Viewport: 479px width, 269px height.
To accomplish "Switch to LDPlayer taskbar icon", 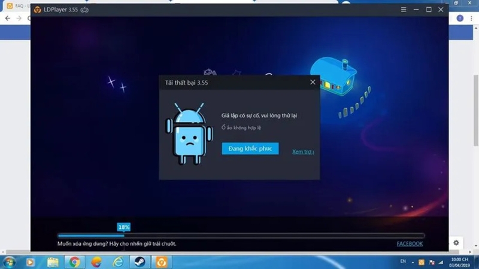I will tap(161, 262).
